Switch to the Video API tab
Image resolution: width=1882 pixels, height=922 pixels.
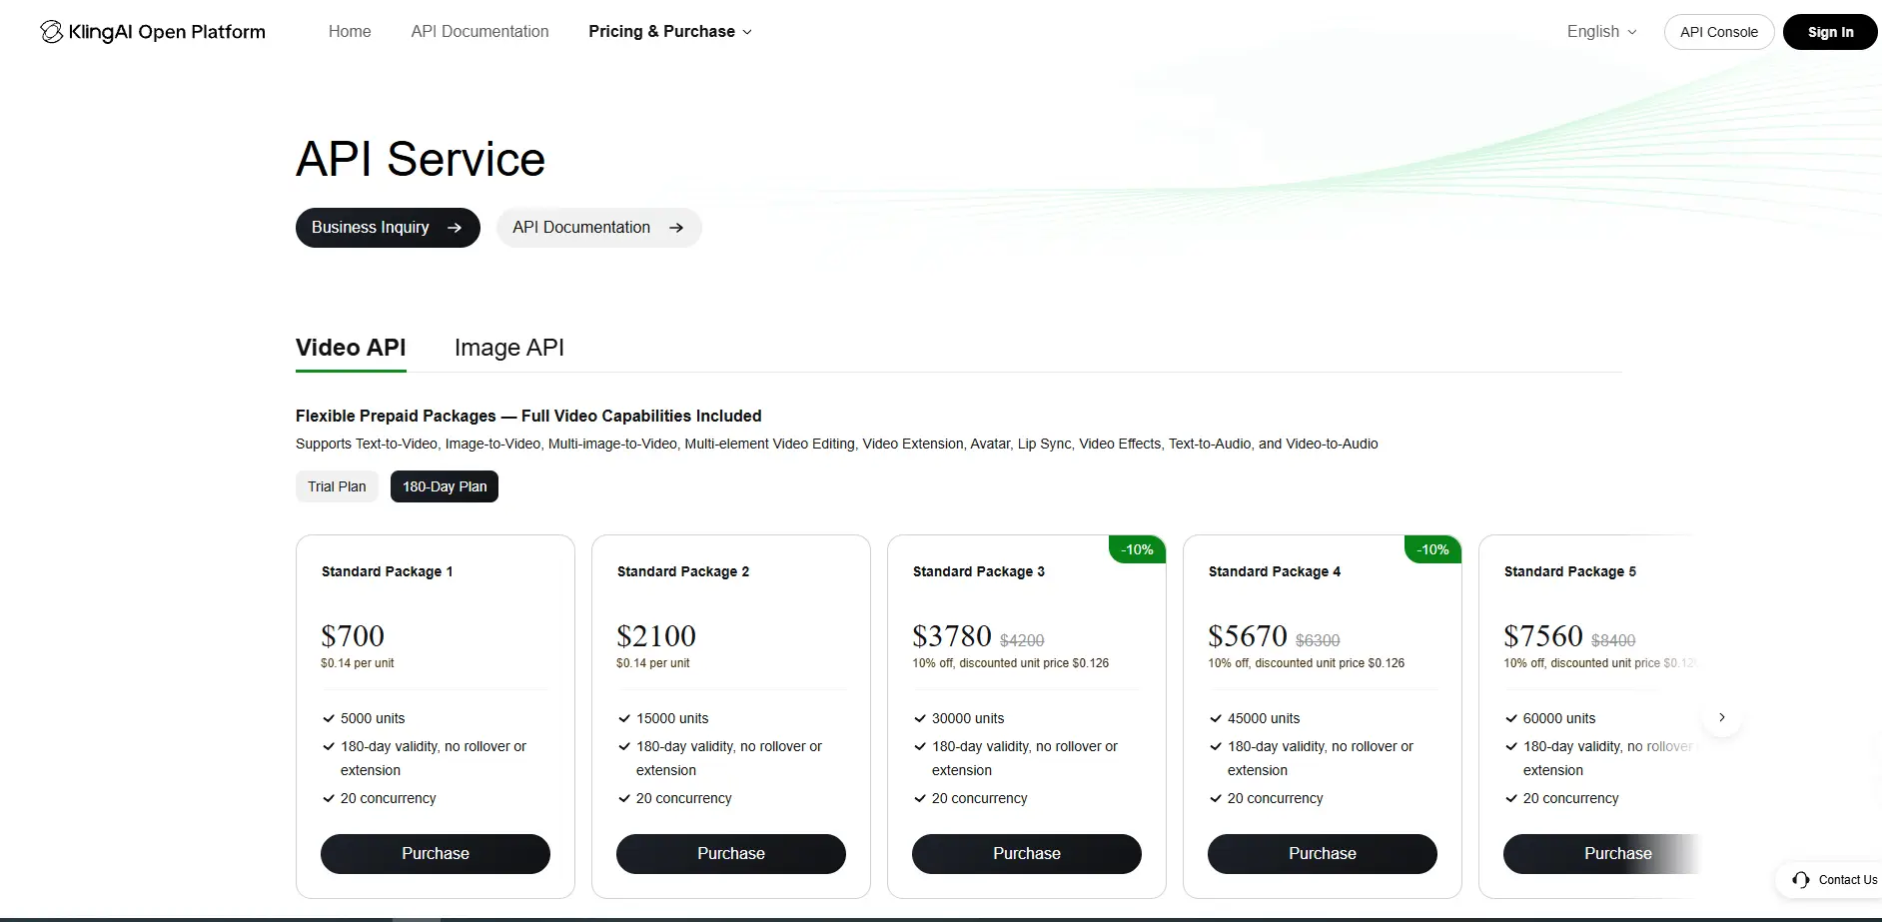(x=351, y=348)
